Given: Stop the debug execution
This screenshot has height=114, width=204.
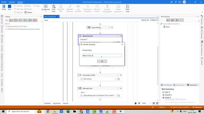Looking at the screenshot, I should [x=10, y=7].
